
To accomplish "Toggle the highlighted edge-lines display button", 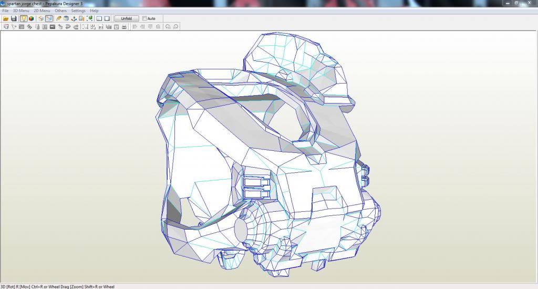I will coord(49,18).
